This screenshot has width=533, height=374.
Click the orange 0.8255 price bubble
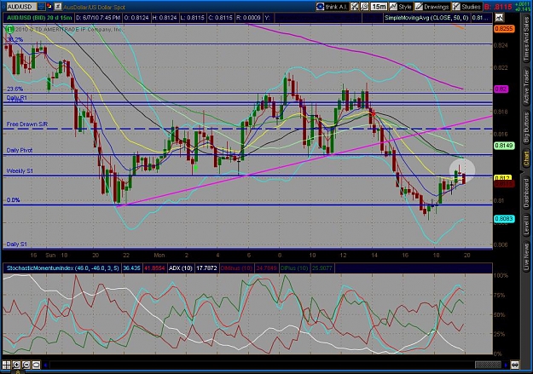504,29
